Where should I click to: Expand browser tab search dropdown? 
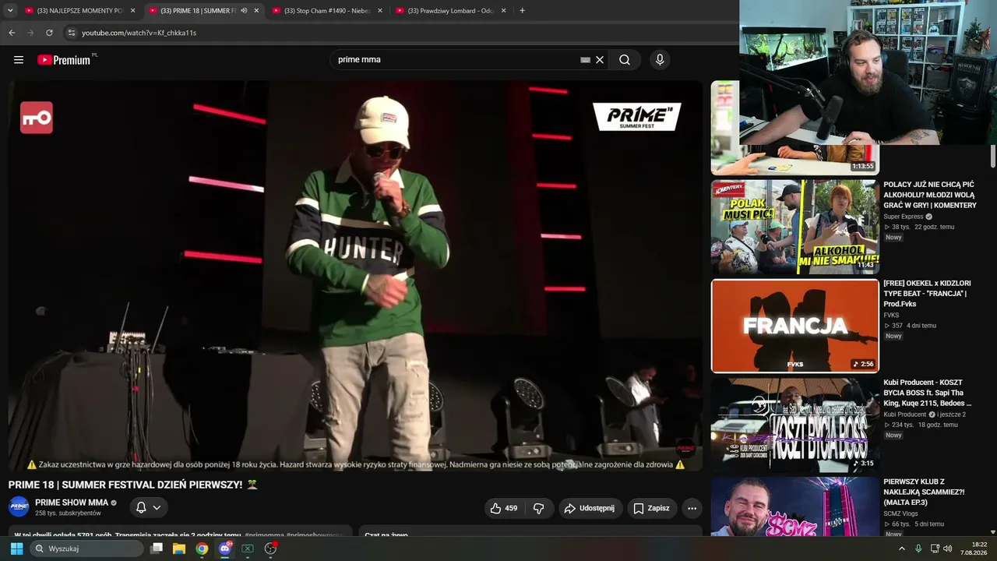[10, 11]
